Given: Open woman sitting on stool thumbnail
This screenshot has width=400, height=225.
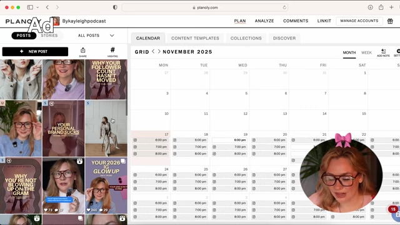Looking at the screenshot, I should click(106, 128).
